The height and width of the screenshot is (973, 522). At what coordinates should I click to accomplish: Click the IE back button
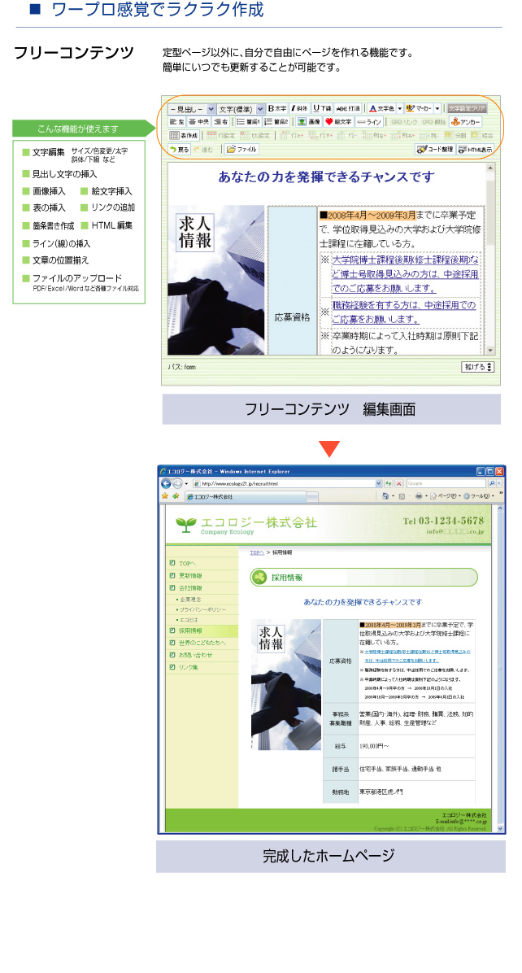(x=166, y=483)
